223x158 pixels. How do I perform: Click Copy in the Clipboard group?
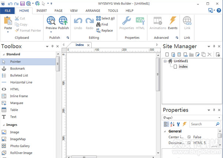(21, 25)
